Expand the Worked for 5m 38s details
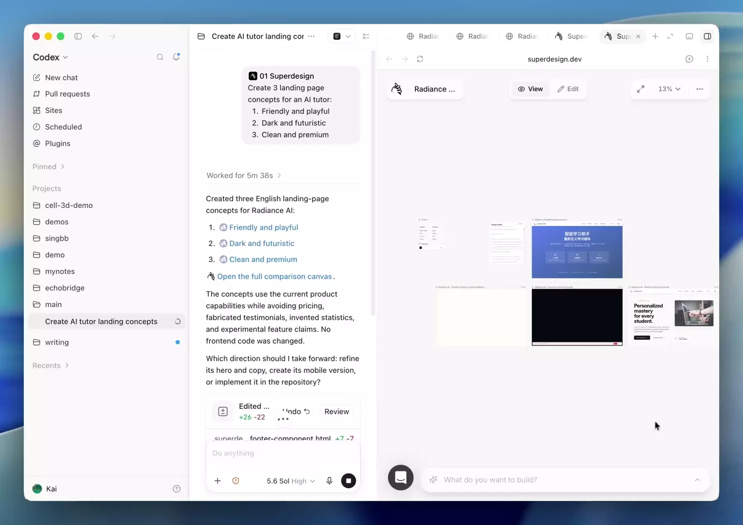Viewport: 743px width, 525px height. pyautogui.click(x=244, y=175)
